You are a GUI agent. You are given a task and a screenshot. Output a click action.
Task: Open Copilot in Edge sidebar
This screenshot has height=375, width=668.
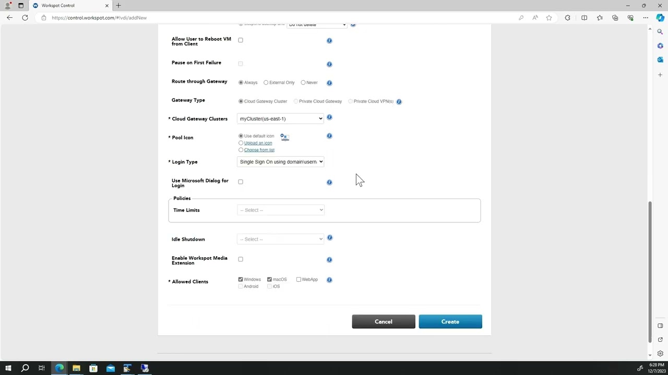[660, 18]
